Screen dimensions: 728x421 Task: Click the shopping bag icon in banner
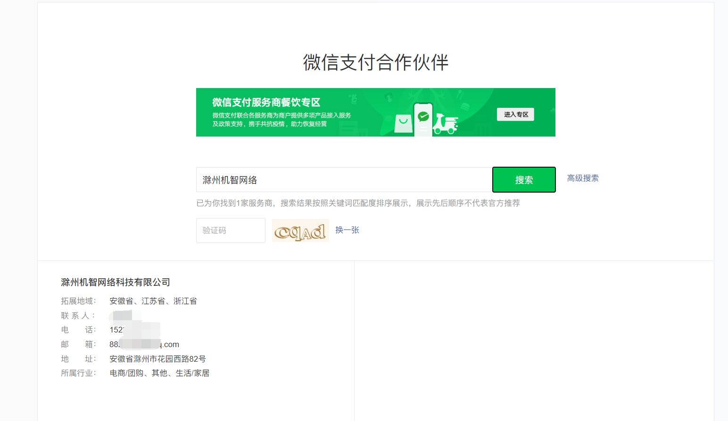403,123
